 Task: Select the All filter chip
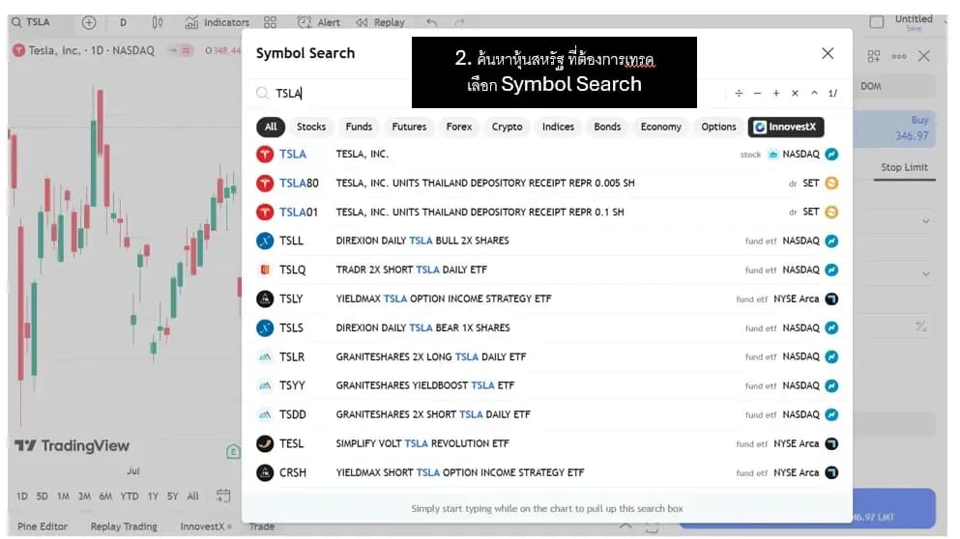click(x=271, y=127)
